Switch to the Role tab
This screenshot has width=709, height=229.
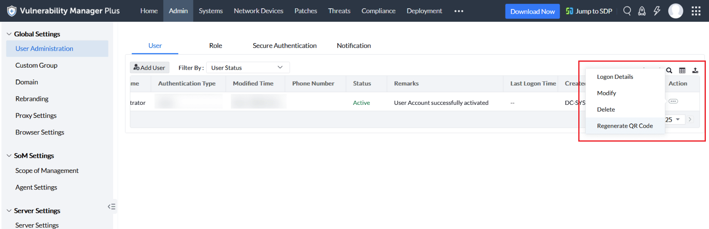point(215,45)
